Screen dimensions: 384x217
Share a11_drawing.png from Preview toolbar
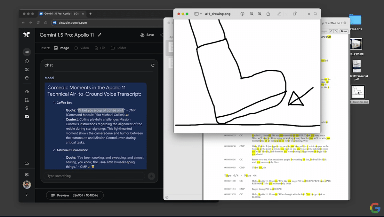click(268, 14)
